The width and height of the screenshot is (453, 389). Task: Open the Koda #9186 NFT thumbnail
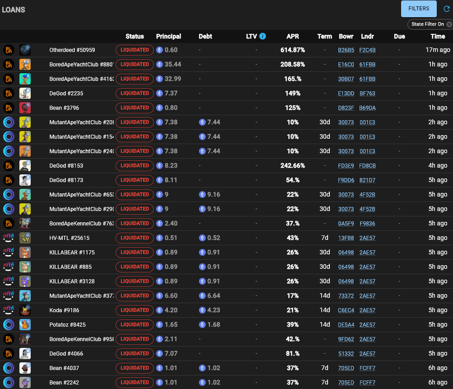point(25,310)
